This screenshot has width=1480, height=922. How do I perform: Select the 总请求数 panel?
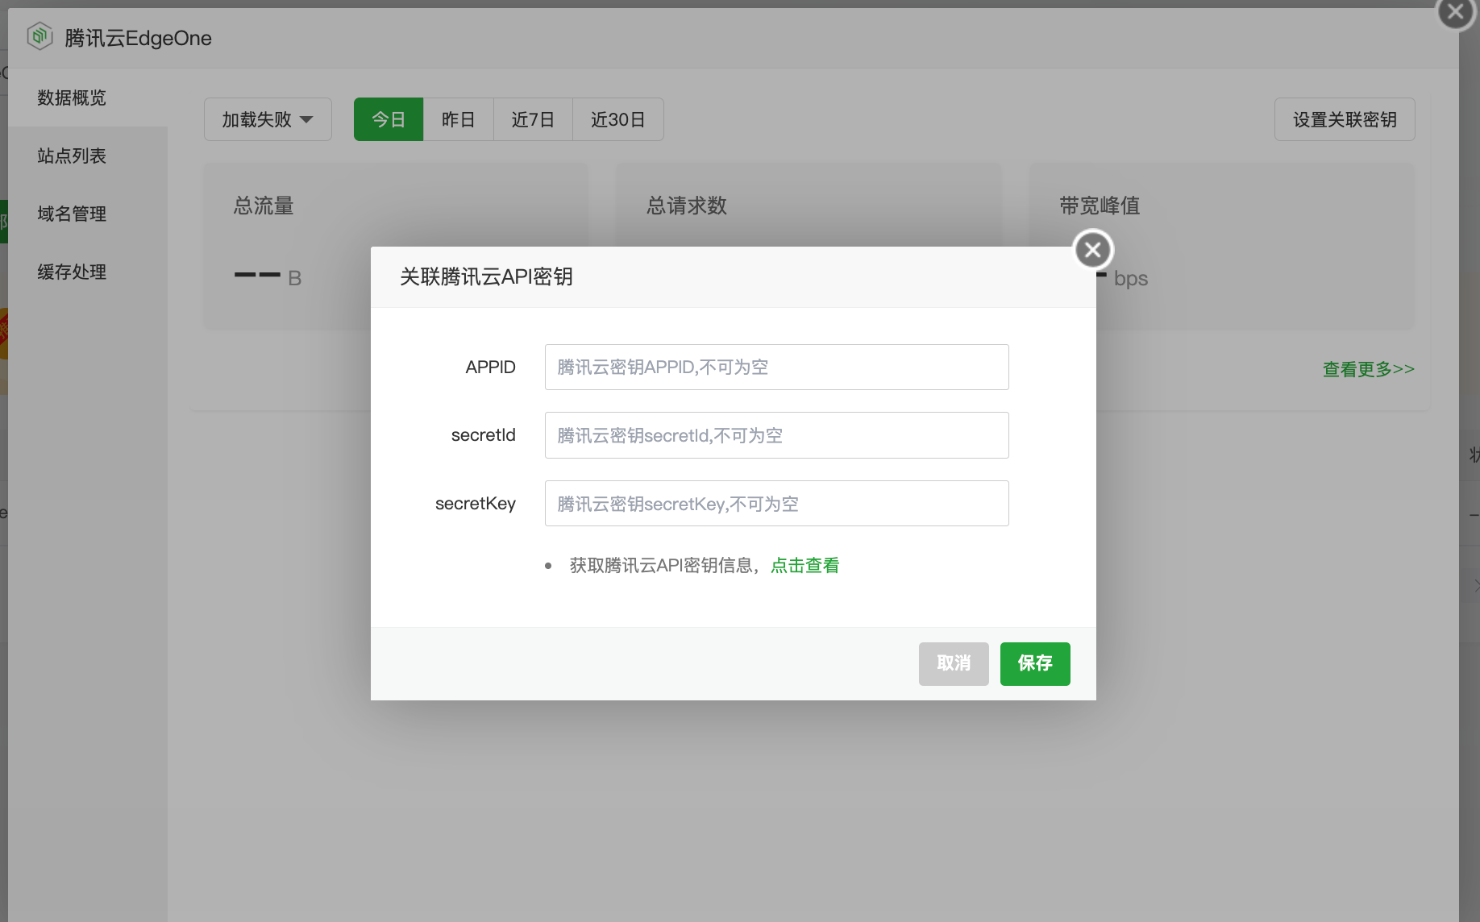tap(809, 206)
